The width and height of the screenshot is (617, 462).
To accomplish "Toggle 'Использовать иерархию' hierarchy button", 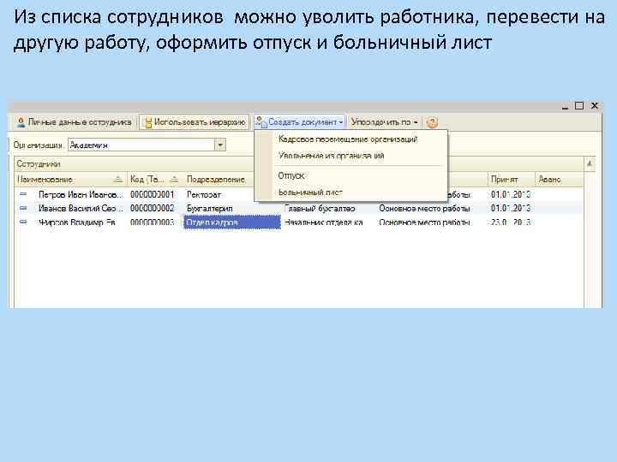I will [x=195, y=122].
